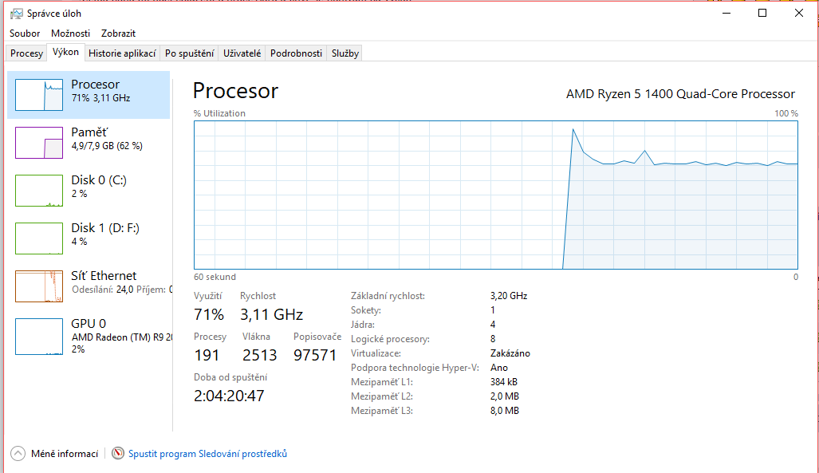Switch to the Historie aplikací tab
The width and height of the screenshot is (819, 473).
pos(121,53)
